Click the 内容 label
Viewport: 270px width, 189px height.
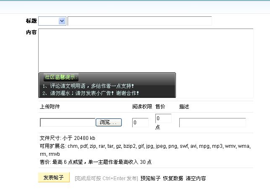click(x=31, y=32)
